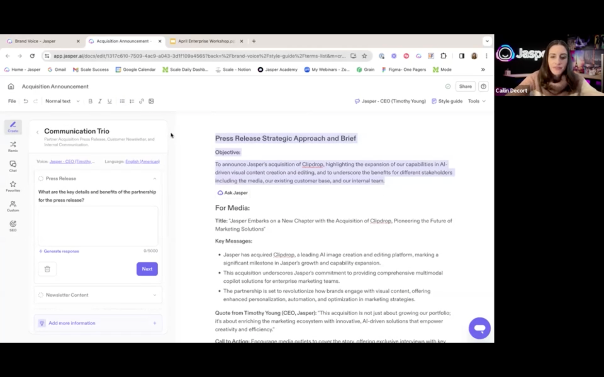The image size is (604, 377).
Task: Click Generate response
Action: coord(59,251)
